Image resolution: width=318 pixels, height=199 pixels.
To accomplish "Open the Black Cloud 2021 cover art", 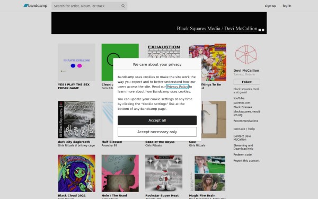I will (x=76, y=174).
